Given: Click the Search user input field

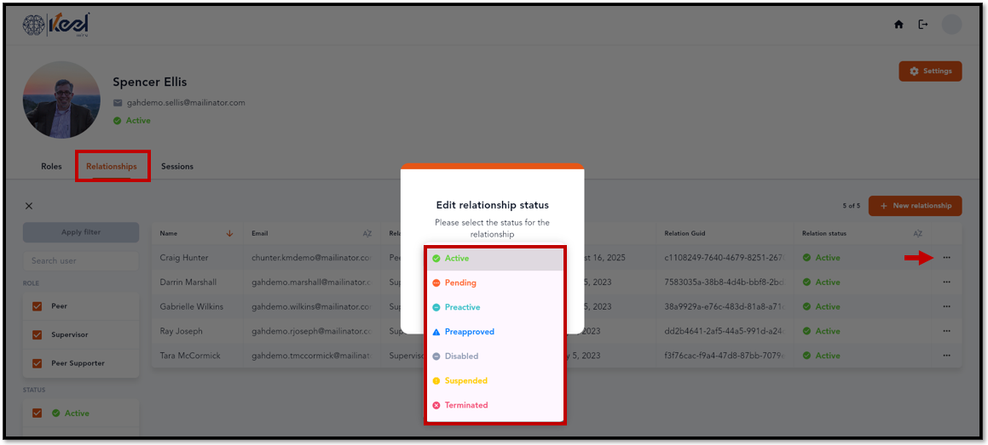Looking at the screenshot, I should click(x=81, y=260).
